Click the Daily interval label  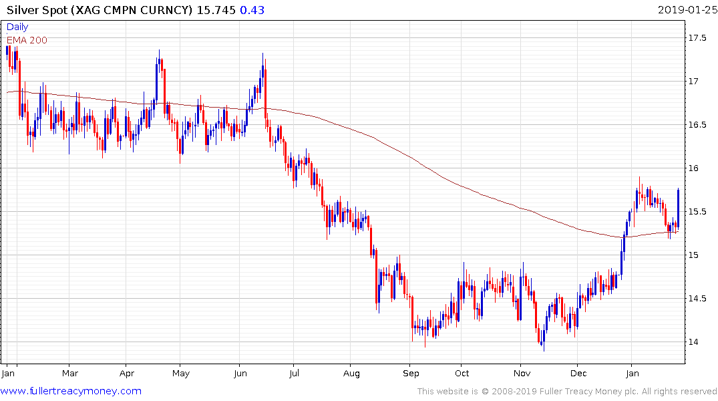pyautogui.click(x=17, y=27)
